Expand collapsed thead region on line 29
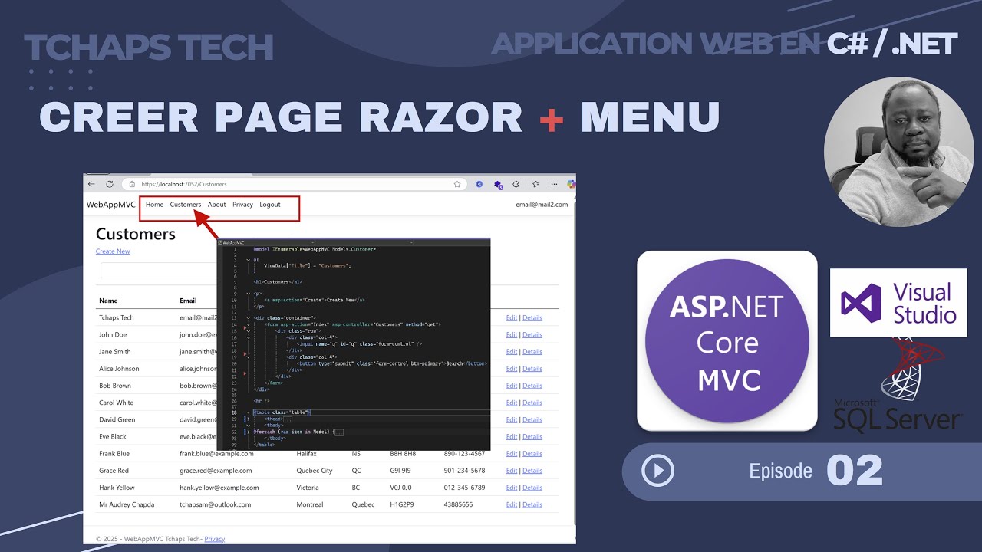982x552 pixels. click(x=247, y=419)
